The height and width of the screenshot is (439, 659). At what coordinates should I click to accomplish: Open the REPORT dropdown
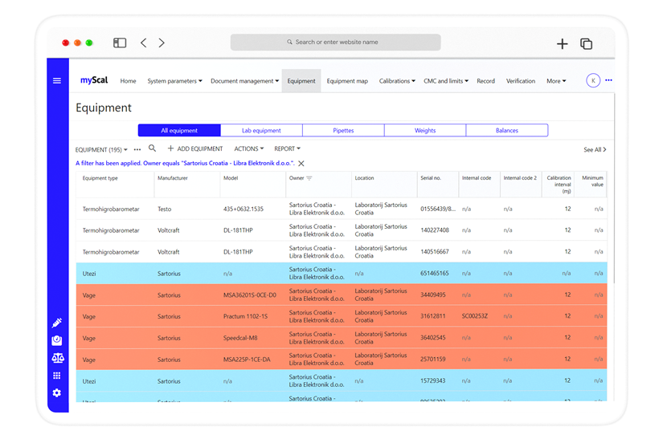(x=287, y=149)
